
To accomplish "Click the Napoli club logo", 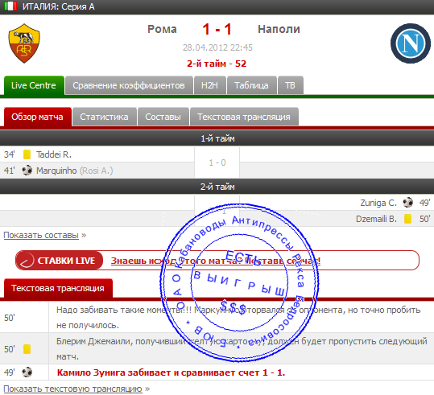I will (x=411, y=43).
